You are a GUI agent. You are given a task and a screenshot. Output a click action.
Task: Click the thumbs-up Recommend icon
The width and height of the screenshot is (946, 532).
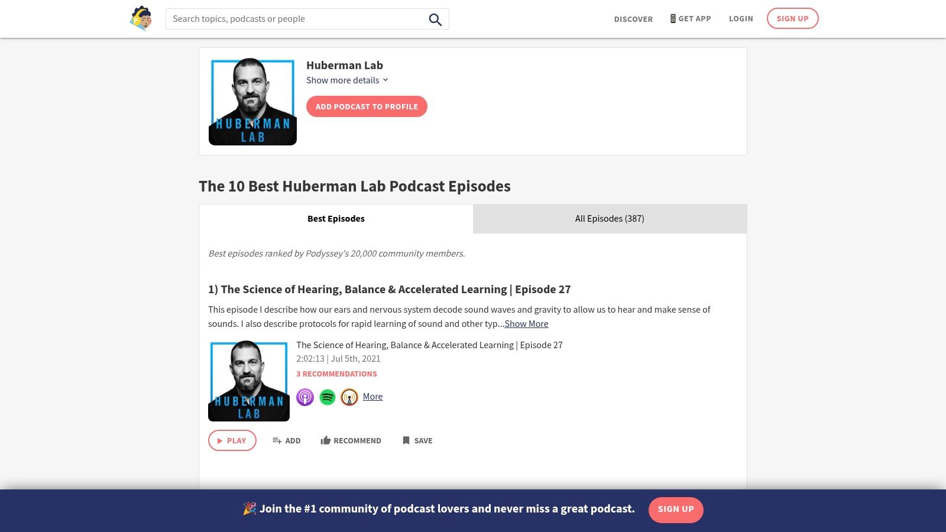tap(325, 440)
